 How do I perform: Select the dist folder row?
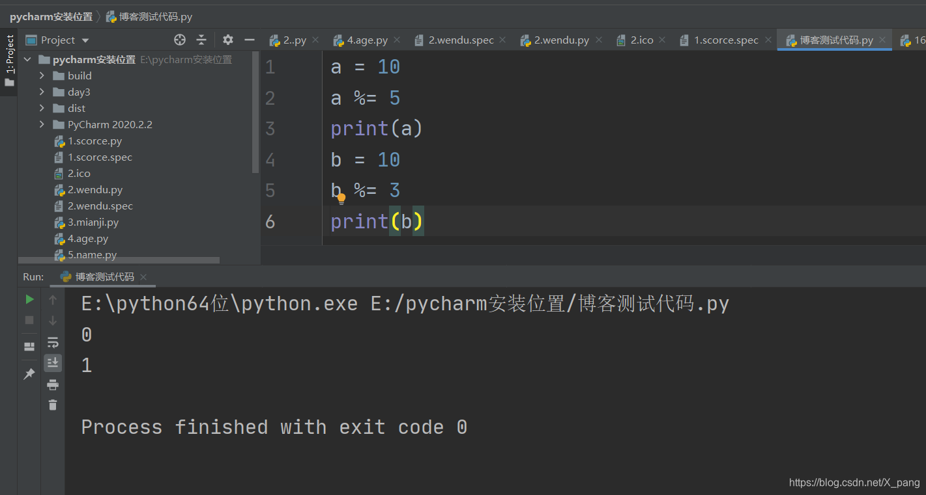point(76,108)
